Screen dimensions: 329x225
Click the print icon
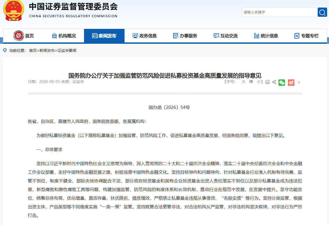[x=267, y=82]
